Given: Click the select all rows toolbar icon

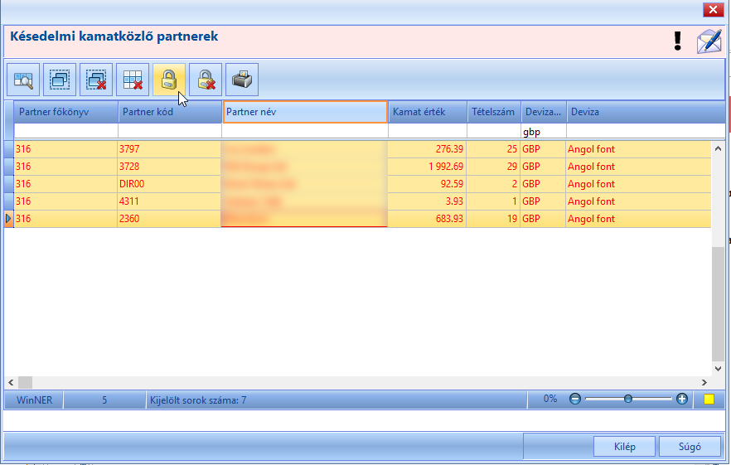Looking at the screenshot, I should [60, 80].
